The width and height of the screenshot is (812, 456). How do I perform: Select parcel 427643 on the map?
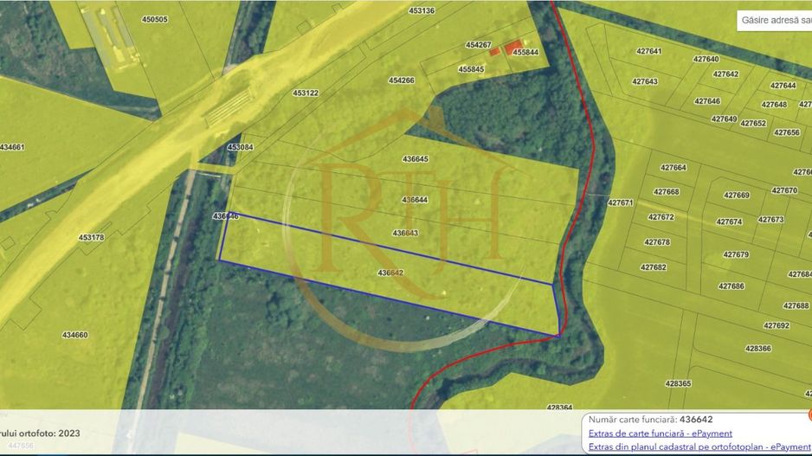pyautogui.click(x=644, y=81)
